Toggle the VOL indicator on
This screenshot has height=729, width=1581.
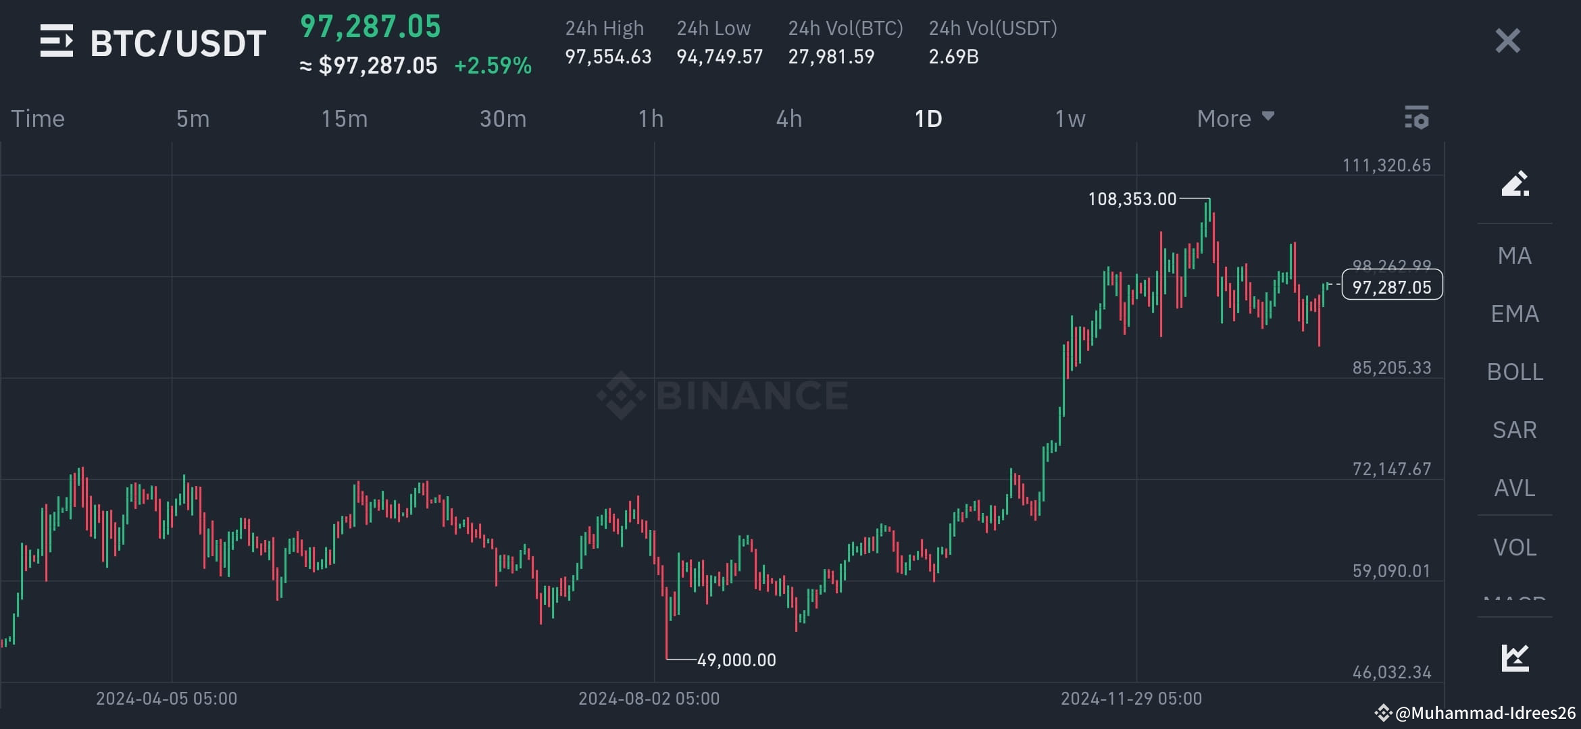[1513, 547]
